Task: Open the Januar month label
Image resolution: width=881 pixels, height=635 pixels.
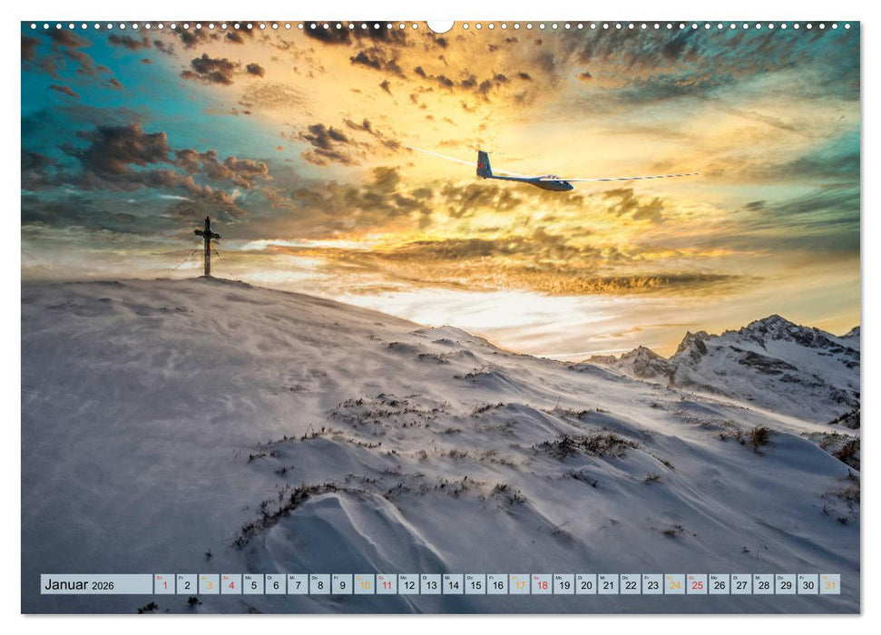Action: 68,585
